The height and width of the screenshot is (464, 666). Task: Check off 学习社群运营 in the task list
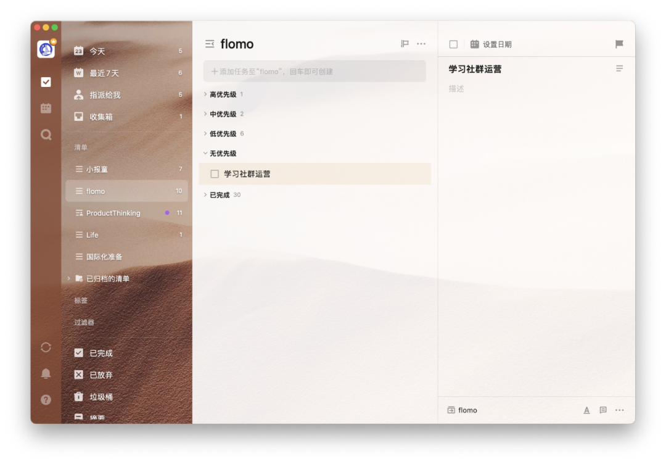215,174
